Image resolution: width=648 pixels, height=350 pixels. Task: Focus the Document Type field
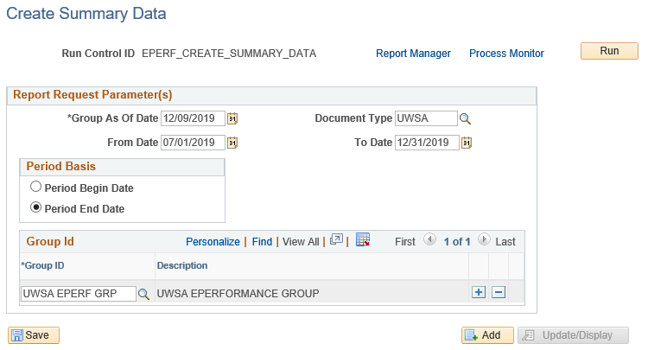(426, 118)
